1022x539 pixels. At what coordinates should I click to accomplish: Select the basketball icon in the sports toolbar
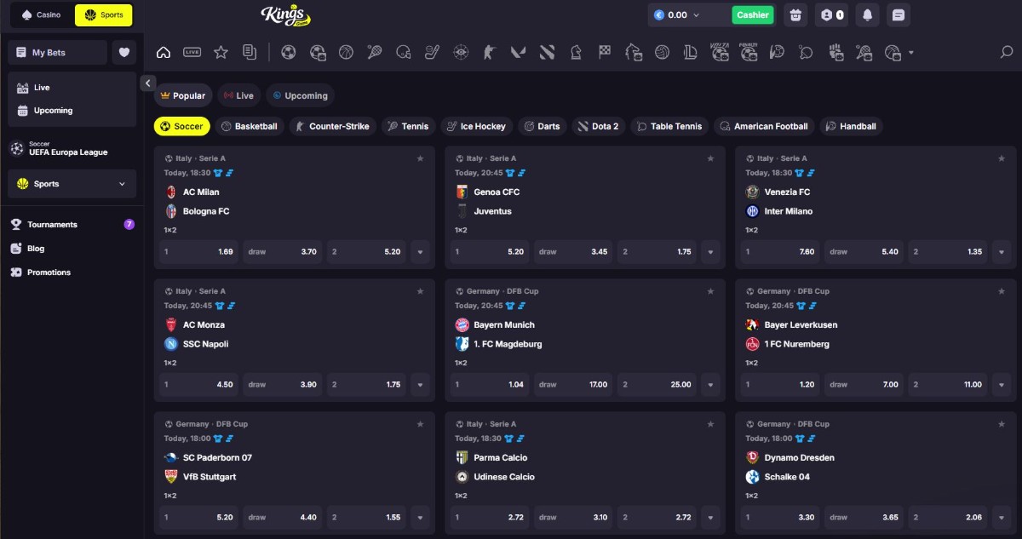tap(346, 52)
